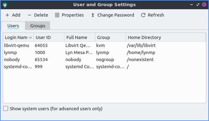Minimize the User and Group Settings window
The height and width of the screenshot is (121, 209).
tap(191, 5)
